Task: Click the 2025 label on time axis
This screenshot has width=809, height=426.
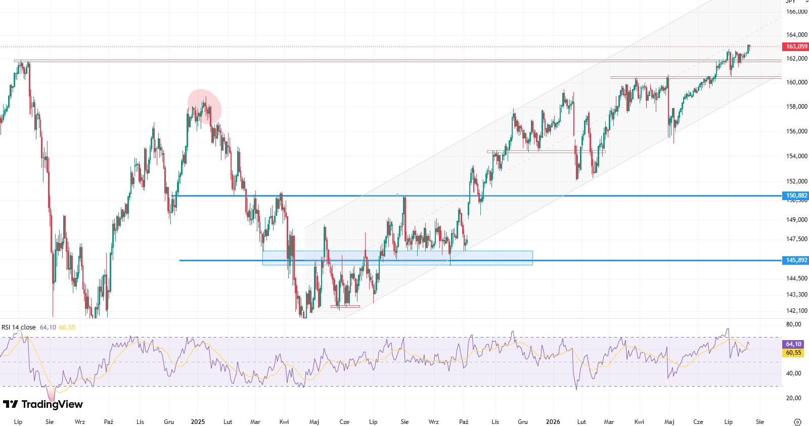Action: (x=198, y=422)
